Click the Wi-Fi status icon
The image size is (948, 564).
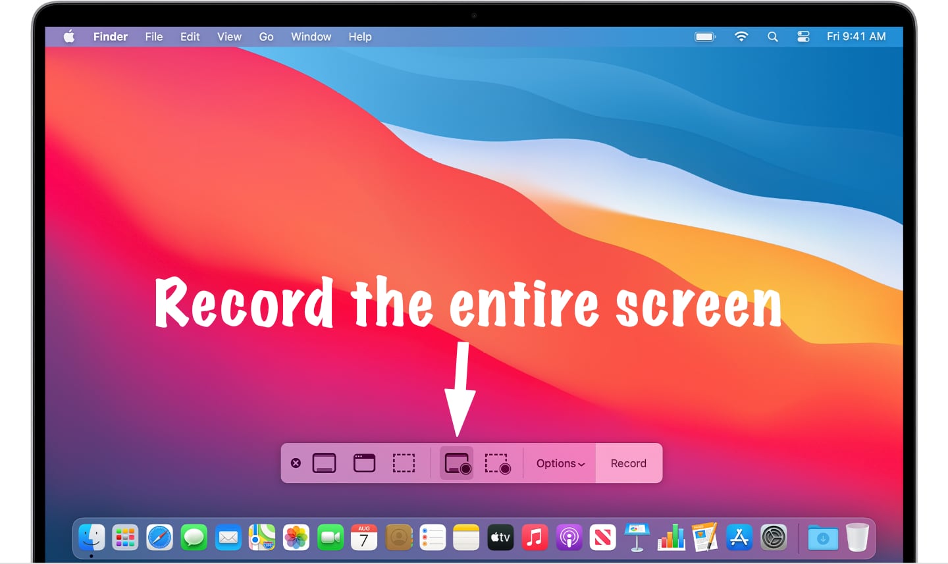741,36
